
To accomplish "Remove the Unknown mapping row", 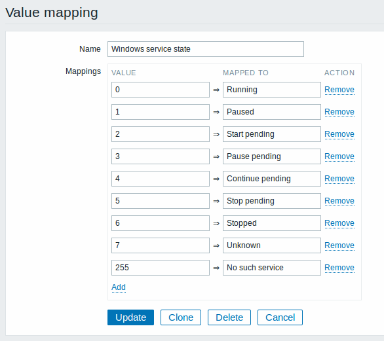I will [x=339, y=245].
